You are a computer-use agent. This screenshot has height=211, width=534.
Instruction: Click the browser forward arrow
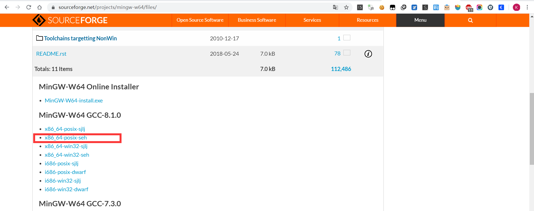pos(18,7)
